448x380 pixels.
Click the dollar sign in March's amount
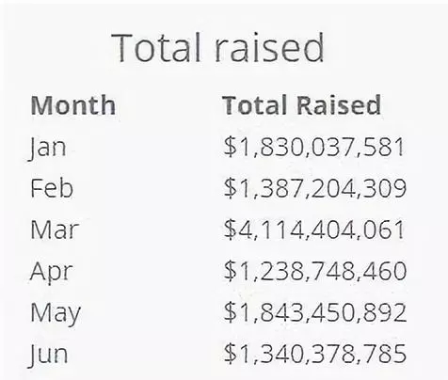(230, 230)
